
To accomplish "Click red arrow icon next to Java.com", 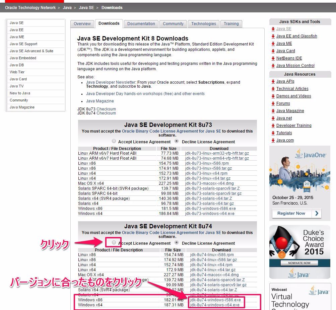I will coord(273,141).
